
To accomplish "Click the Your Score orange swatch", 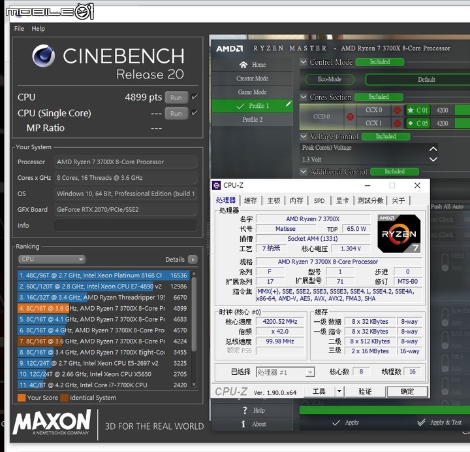I will [x=22, y=398].
